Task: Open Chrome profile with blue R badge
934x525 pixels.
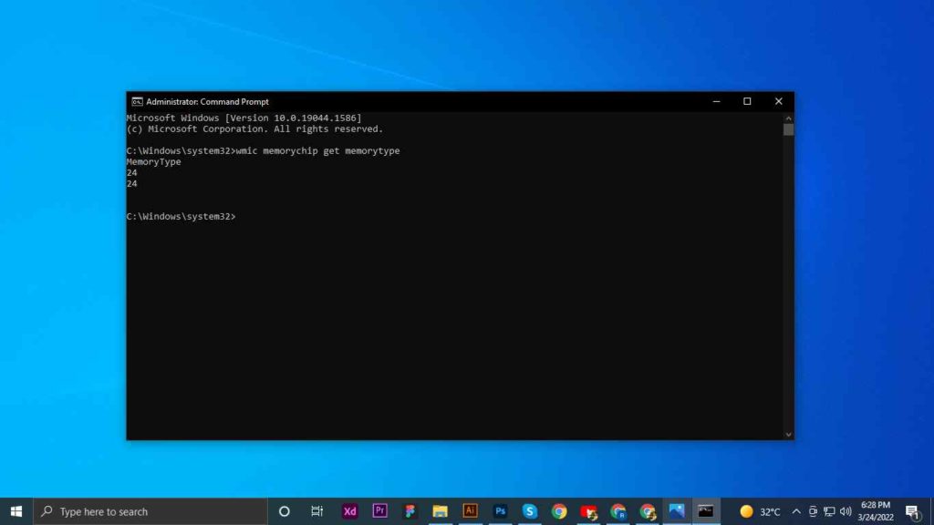Action: 618,511
